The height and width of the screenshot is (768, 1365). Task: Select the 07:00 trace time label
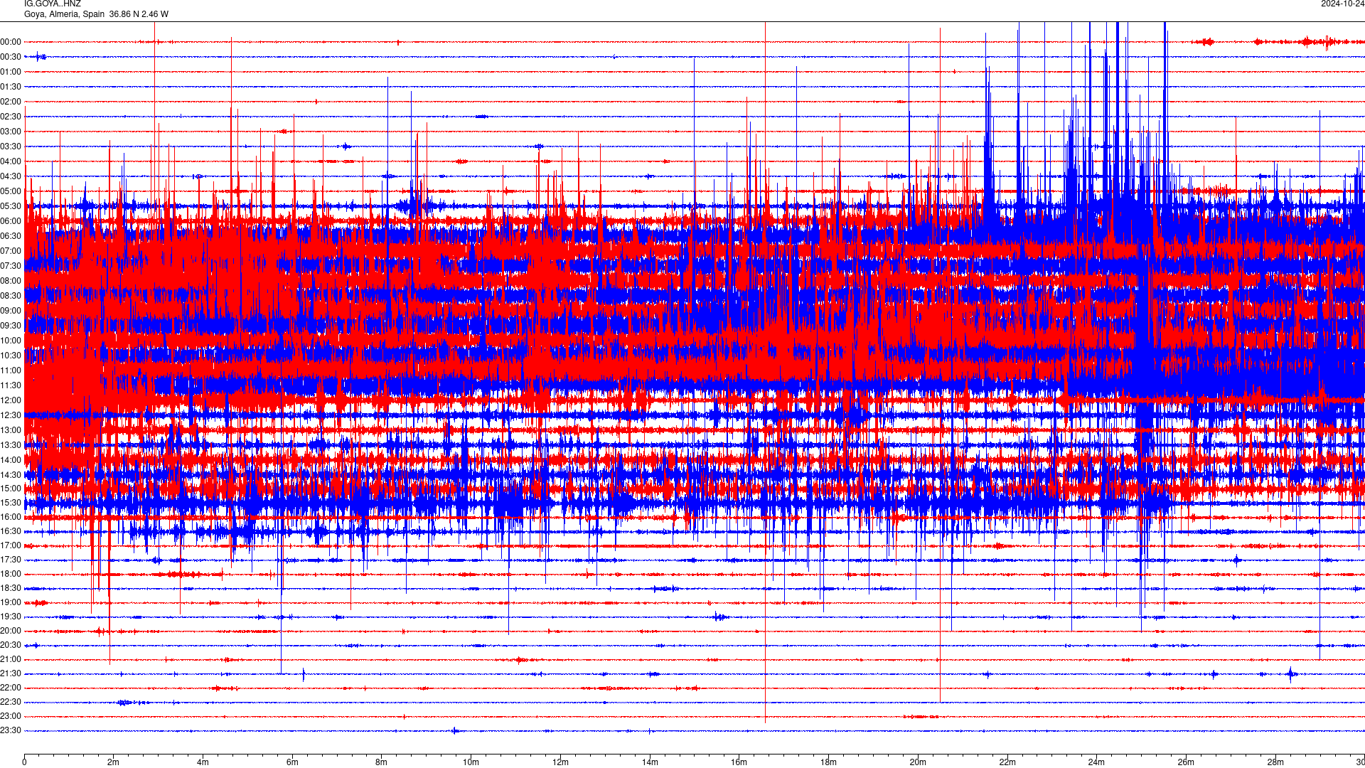(x=11, y=251)
